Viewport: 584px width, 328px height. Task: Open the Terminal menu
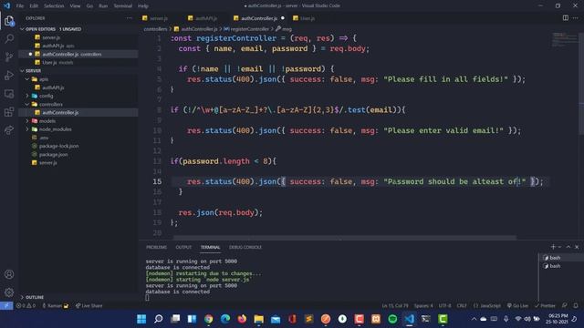[123, 6]
